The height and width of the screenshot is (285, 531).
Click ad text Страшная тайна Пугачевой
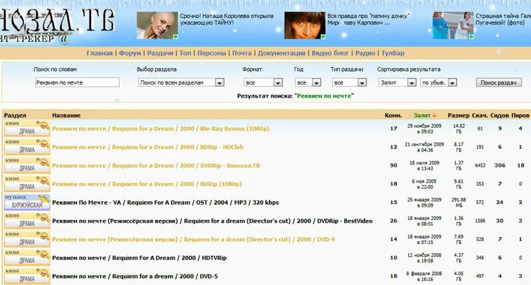(503, 19)
